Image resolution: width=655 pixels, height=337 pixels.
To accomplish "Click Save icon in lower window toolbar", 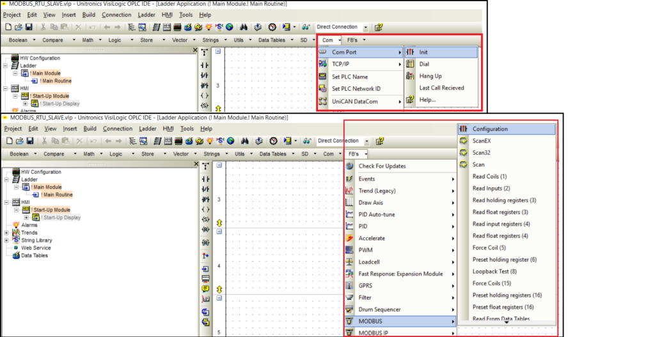I will [30, 141].
